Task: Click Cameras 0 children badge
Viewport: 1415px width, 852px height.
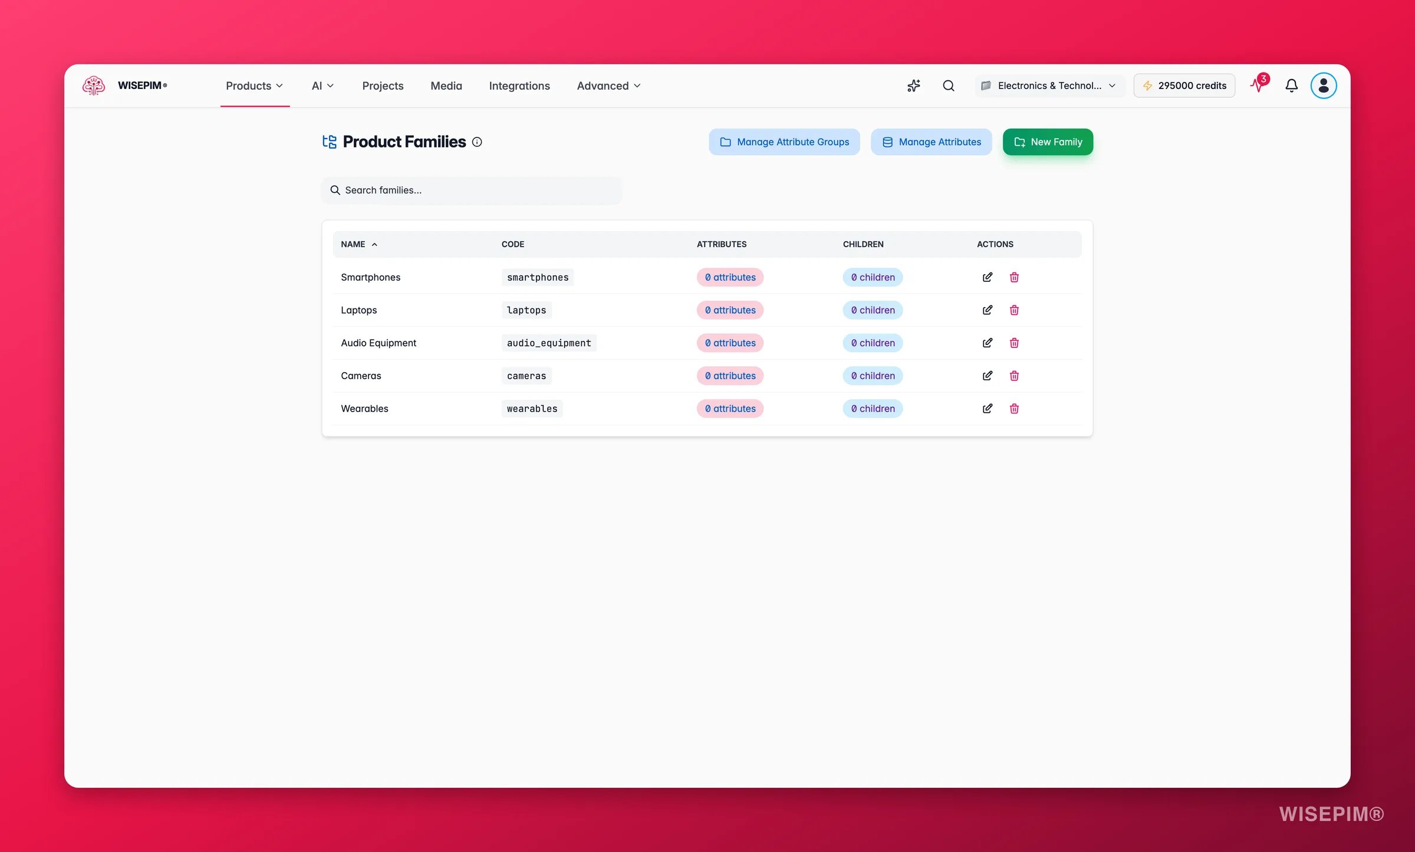Action: (873, 376)
